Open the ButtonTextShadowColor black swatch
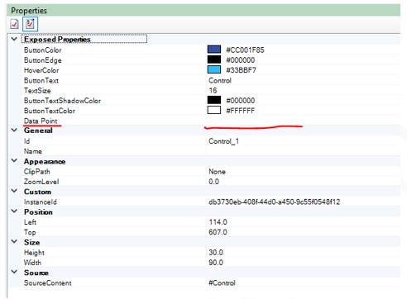The image size is (407, 299). (214, 100)
